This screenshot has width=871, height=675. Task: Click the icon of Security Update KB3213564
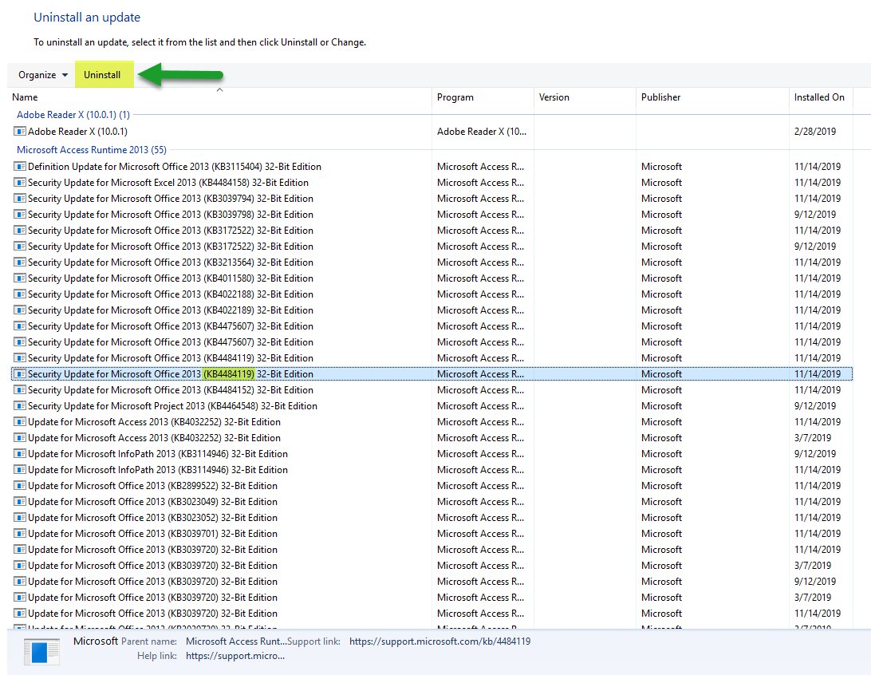click(19, 262)
